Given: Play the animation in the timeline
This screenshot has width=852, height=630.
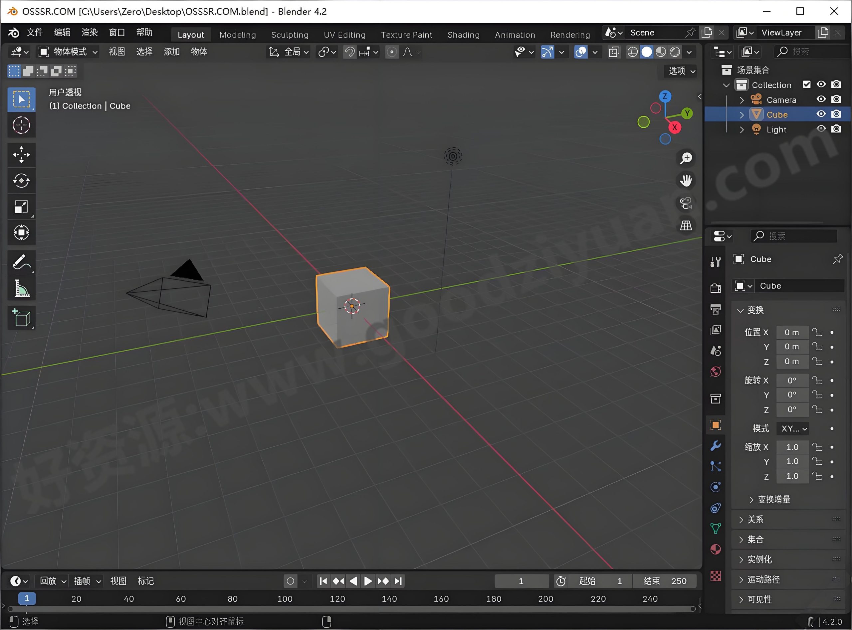Looking at the screenshot, I should pyautogui.click(x=367, y=581).
